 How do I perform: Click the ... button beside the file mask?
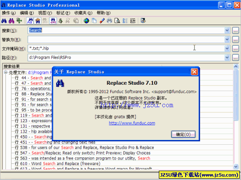tap(235, 49)
